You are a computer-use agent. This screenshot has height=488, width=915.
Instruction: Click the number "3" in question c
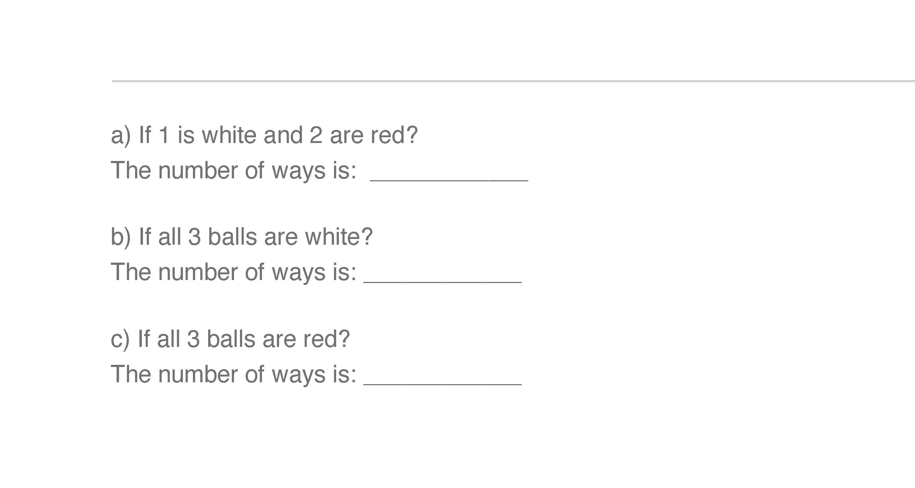(193, 339)
